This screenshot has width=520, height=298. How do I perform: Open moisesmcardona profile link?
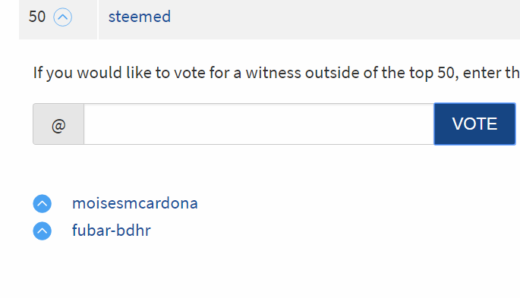(x=135, y=203)
